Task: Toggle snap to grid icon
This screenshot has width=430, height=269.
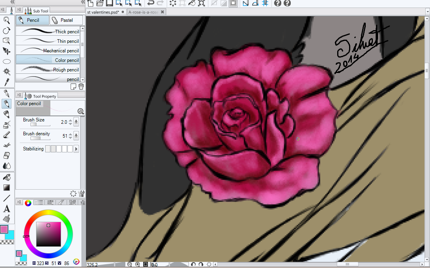Action: pyautogui.click(x=265, y=3)
